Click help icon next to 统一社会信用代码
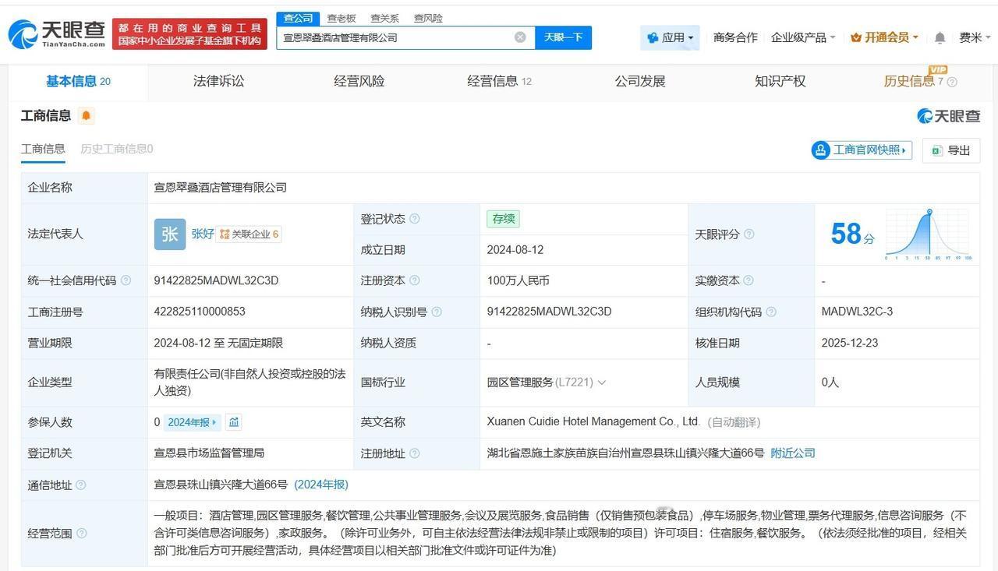Screen dimensions: 998x571 pyautogui.click(x=126, y=280)
